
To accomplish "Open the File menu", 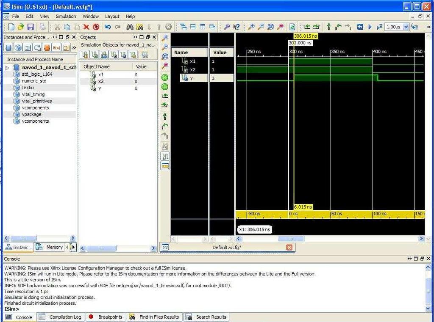I will coord(16,17).
